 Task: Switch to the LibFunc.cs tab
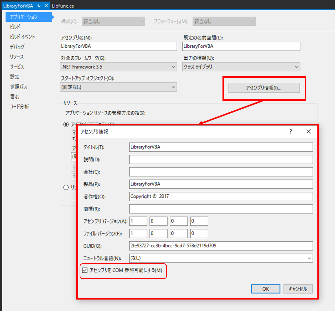point(63,6)
